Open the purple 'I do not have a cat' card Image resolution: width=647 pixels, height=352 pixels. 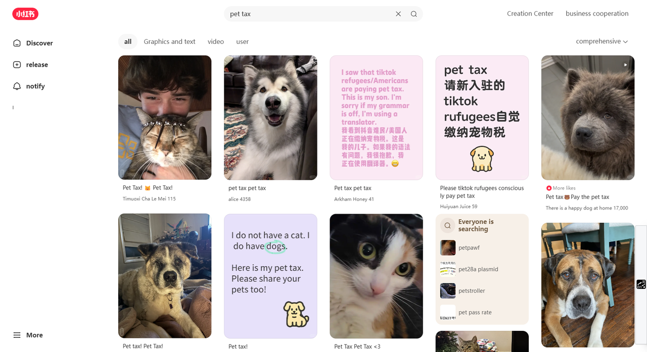270,276
